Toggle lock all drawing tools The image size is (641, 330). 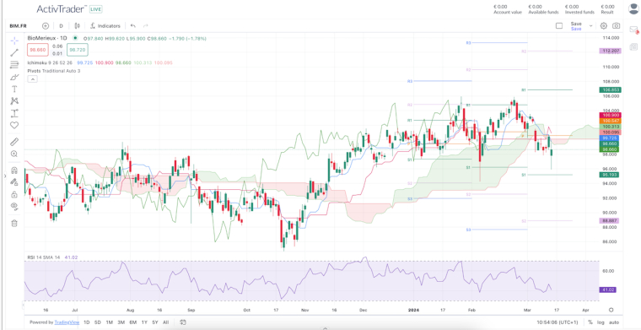[14, 194]
